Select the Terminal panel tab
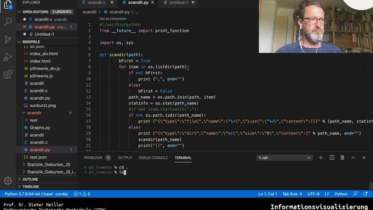 pyautogui.click(x=183, y=157)
